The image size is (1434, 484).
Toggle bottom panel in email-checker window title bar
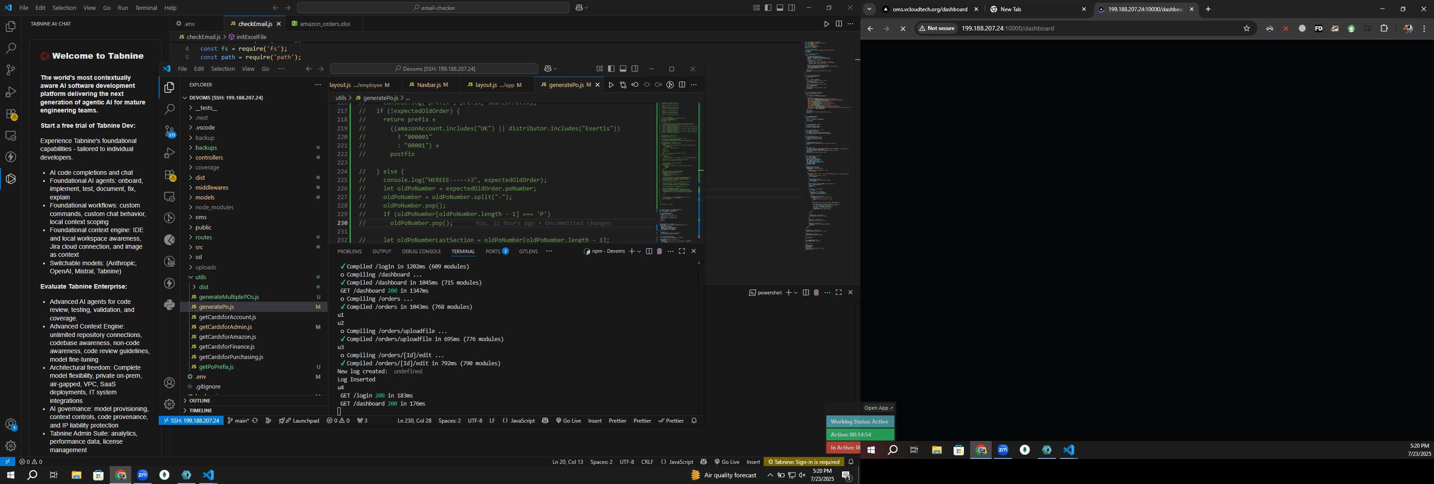[780, 8]
